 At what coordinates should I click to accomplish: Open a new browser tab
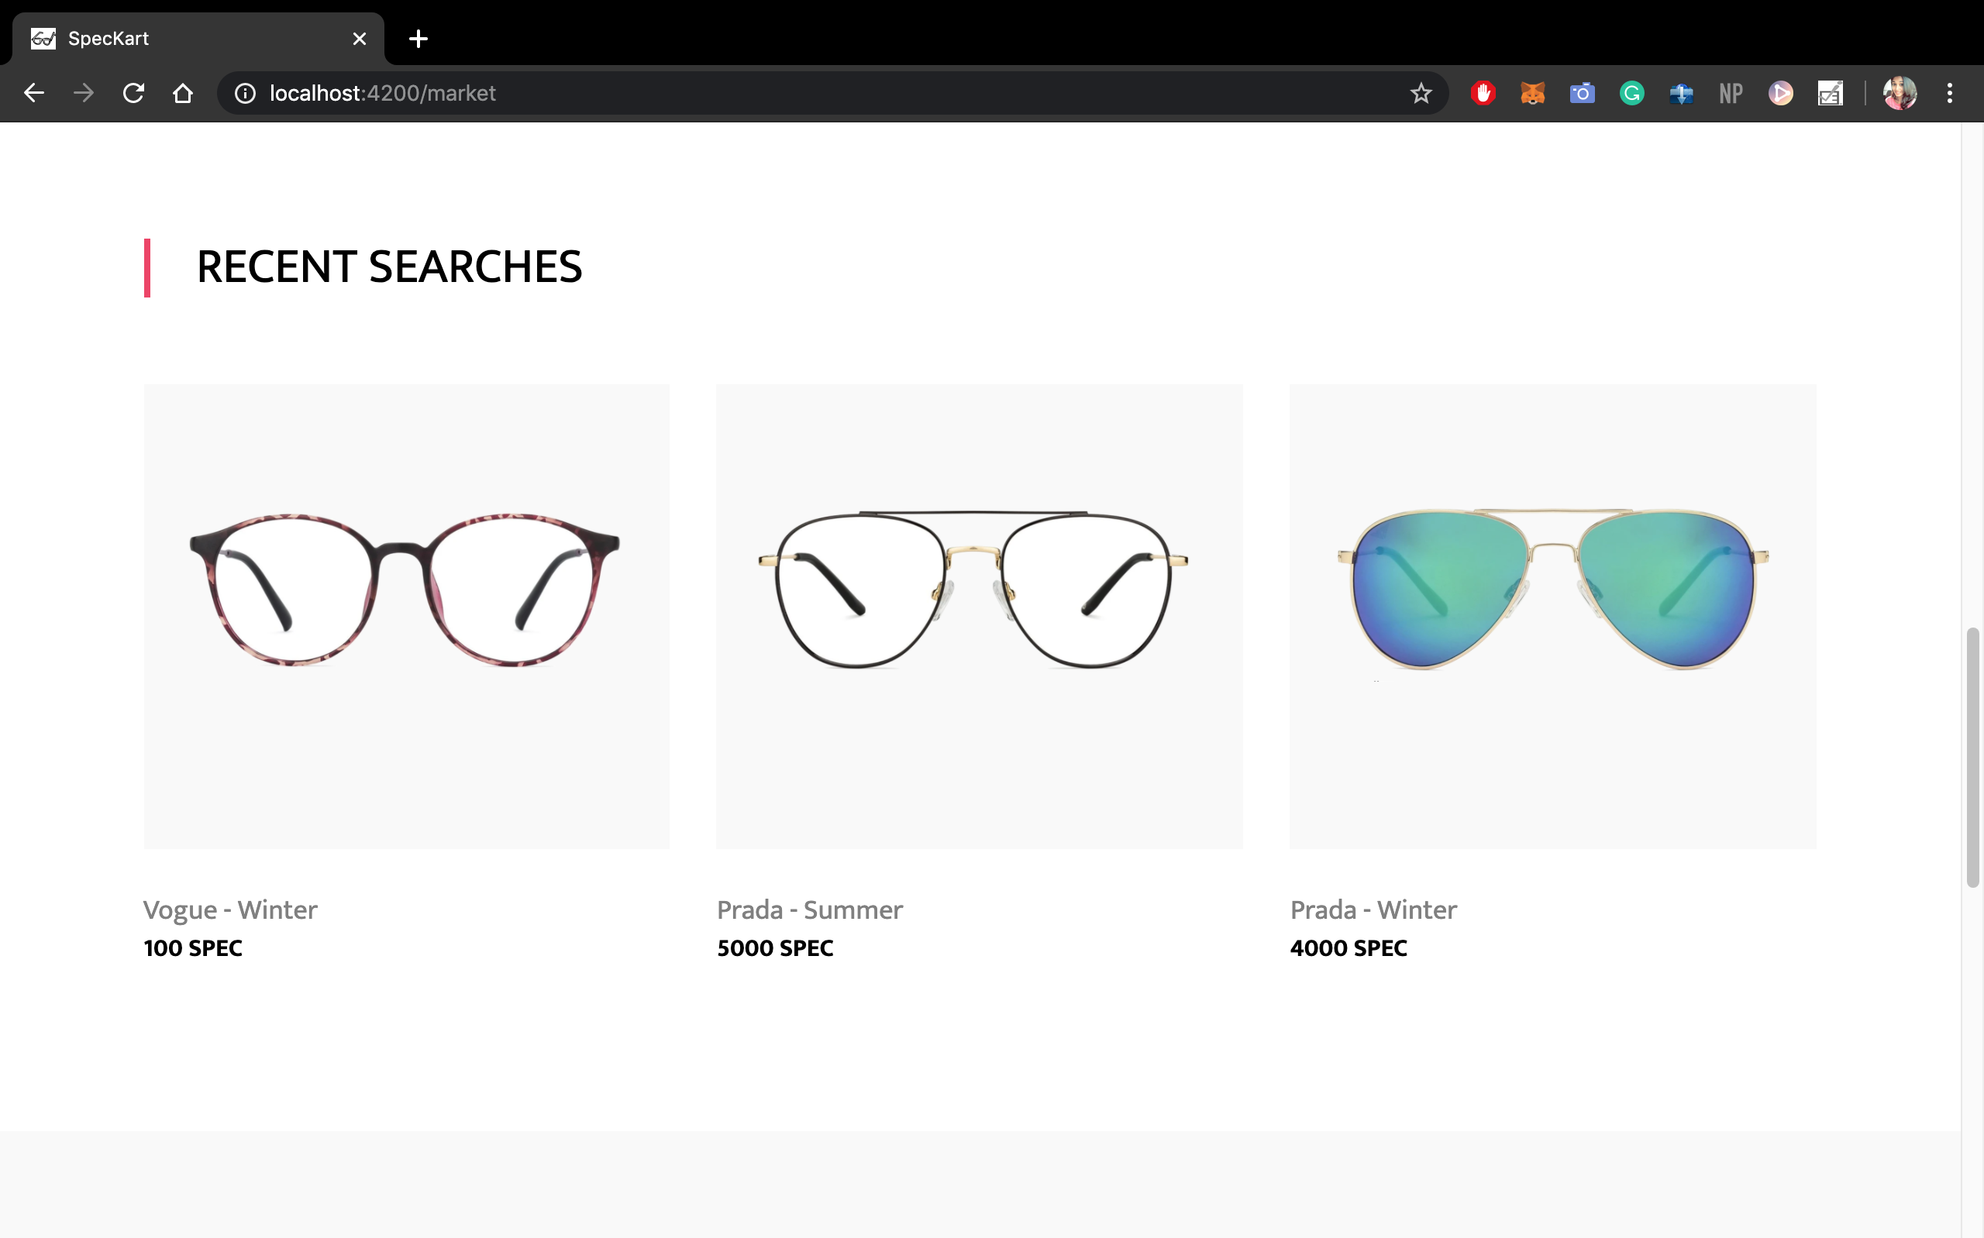pos(418,39)
